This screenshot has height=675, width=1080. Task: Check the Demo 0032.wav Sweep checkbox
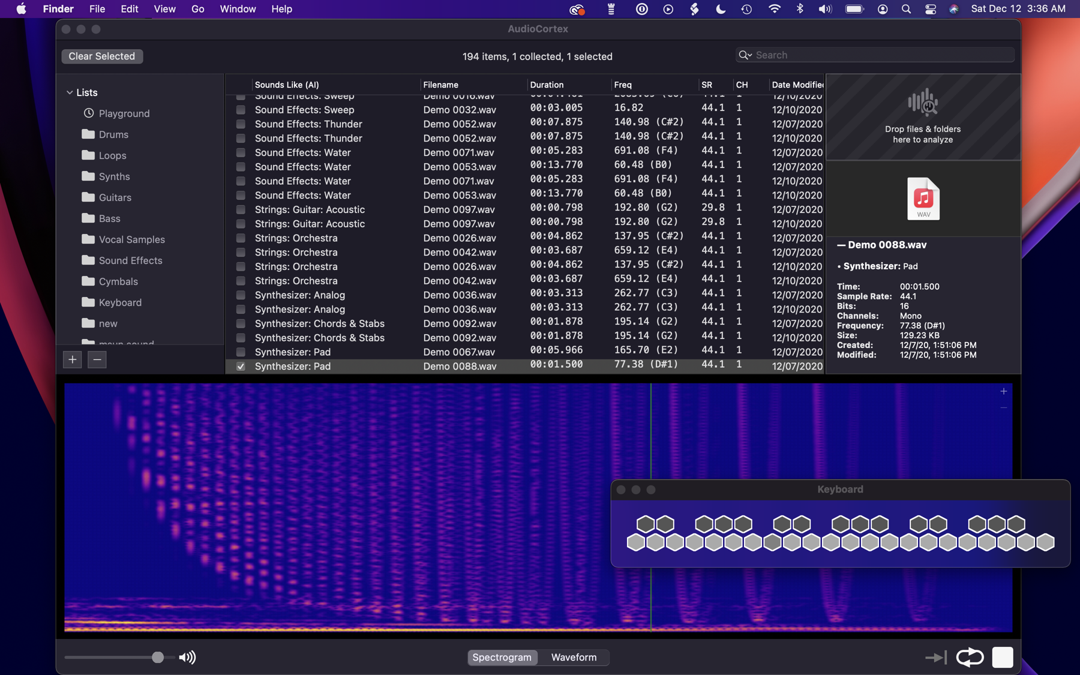[x=241, y=110]
